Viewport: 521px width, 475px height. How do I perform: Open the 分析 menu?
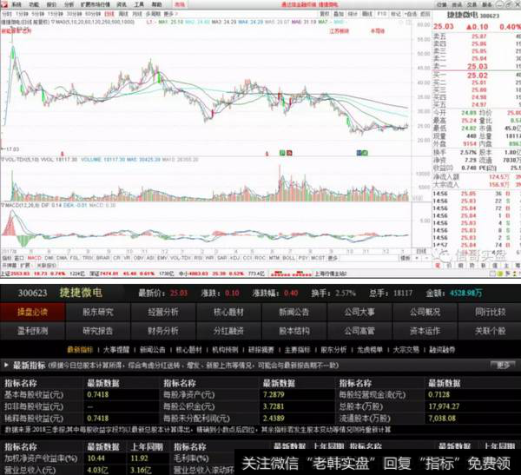[x=69, y=4]
